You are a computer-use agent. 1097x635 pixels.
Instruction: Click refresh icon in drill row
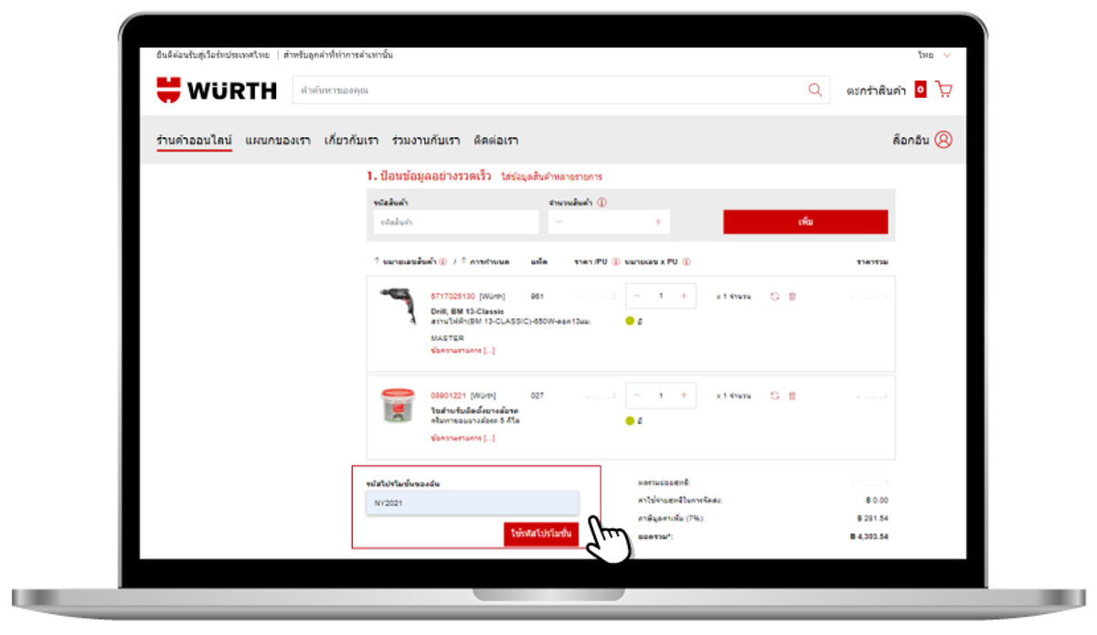(x=774, y=296)
